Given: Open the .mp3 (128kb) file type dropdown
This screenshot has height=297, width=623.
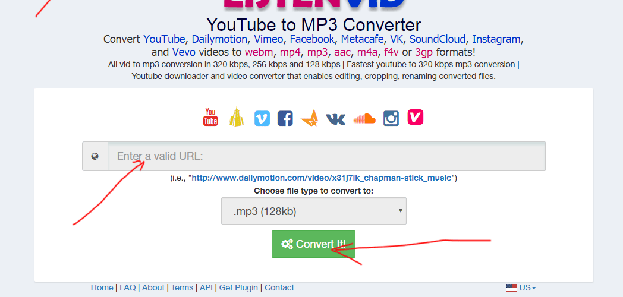Looking at the screenshot, I should click(x=313, y=211).
